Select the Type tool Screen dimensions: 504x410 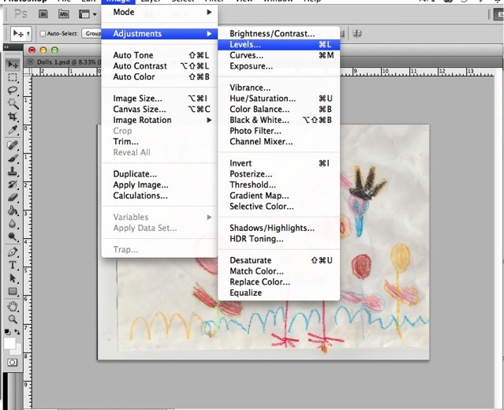tap(13, 265)
